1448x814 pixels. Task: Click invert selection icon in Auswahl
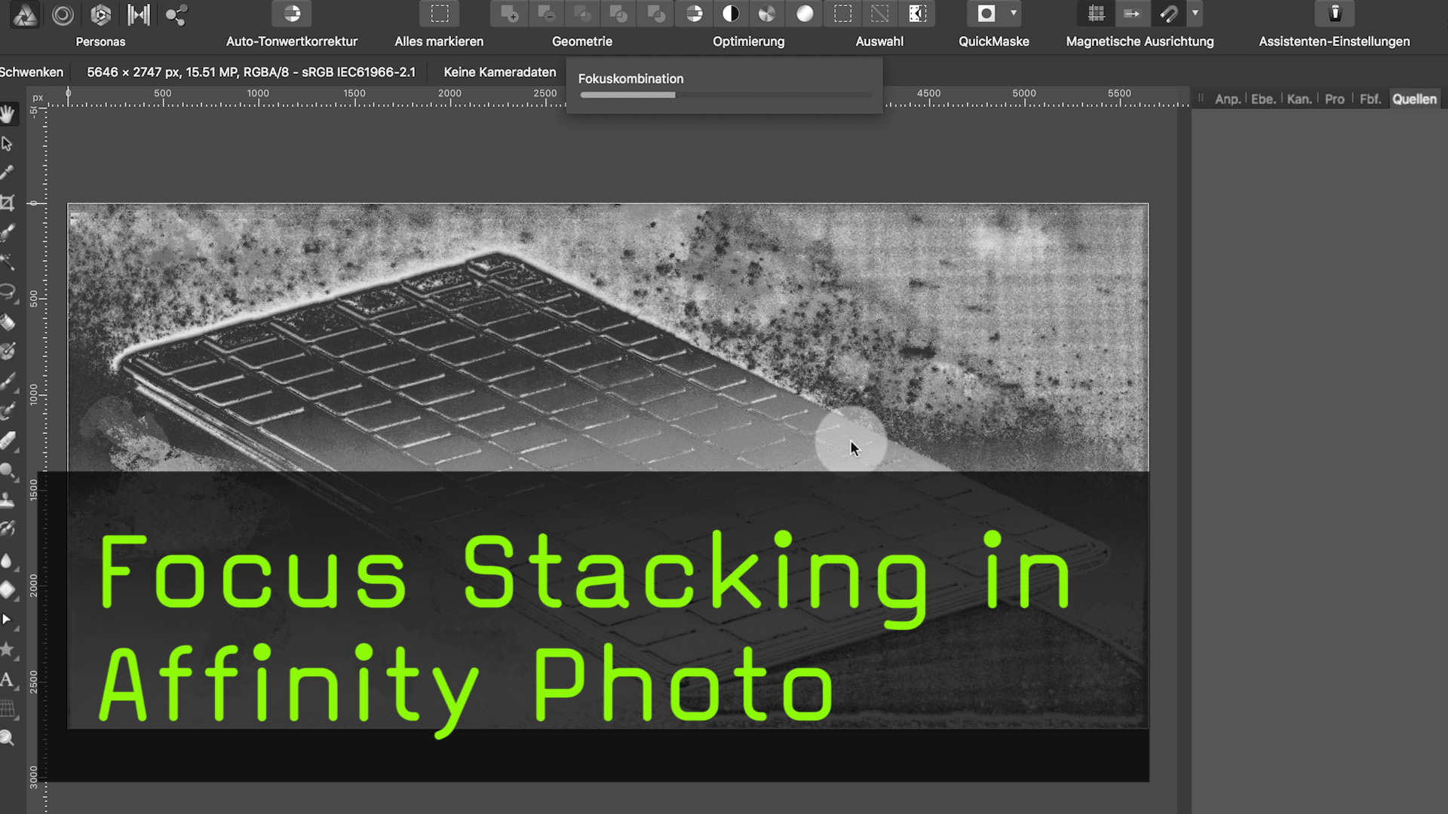(x=917, y=14)
